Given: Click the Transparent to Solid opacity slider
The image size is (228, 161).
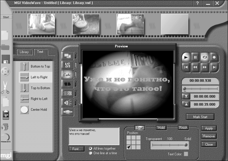Looking at the screenshot, I should pyautogui.click(x=170, y=145).
